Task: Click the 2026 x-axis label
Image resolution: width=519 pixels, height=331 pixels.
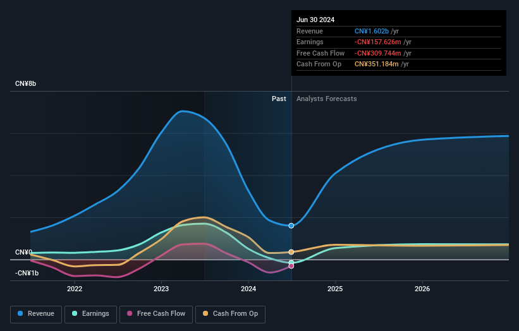Action: tap(422, 289)
